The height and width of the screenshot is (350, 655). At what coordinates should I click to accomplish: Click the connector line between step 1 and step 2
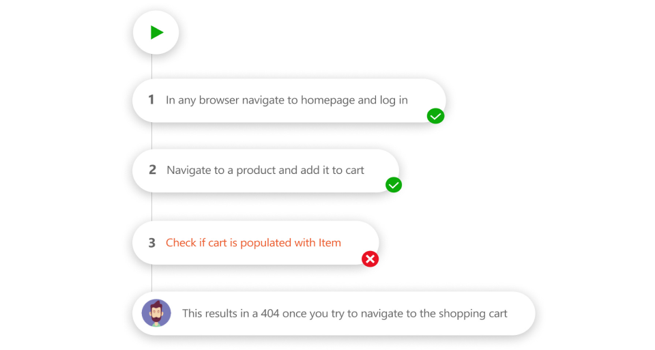[151, 136]
